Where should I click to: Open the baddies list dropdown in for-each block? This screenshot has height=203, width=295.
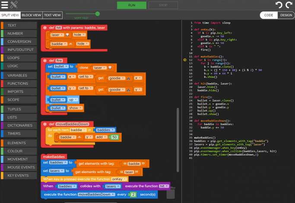coord(105,130)
